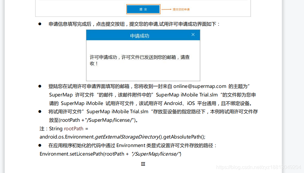Click the online@supermap.com email address
The image size is (304, 173).
click(200, 86)
